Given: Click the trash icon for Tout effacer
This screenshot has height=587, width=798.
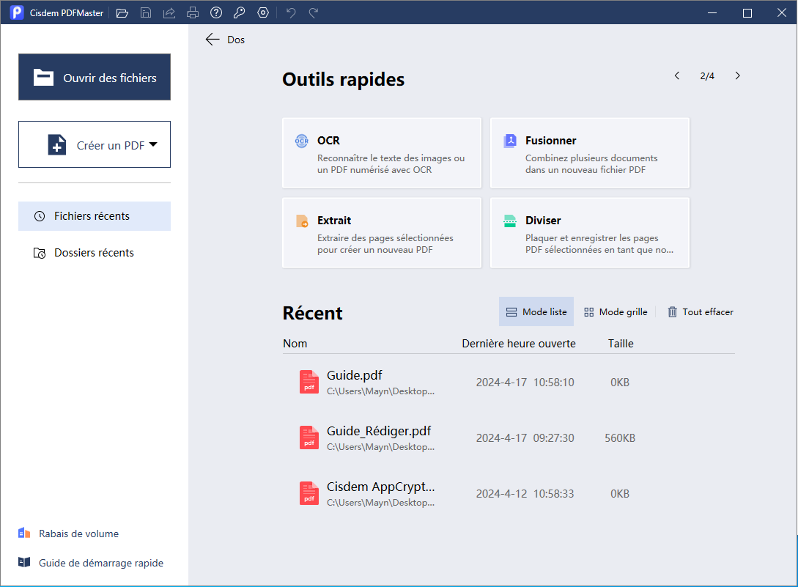Looking at the screenshot, I should (672, 311).
